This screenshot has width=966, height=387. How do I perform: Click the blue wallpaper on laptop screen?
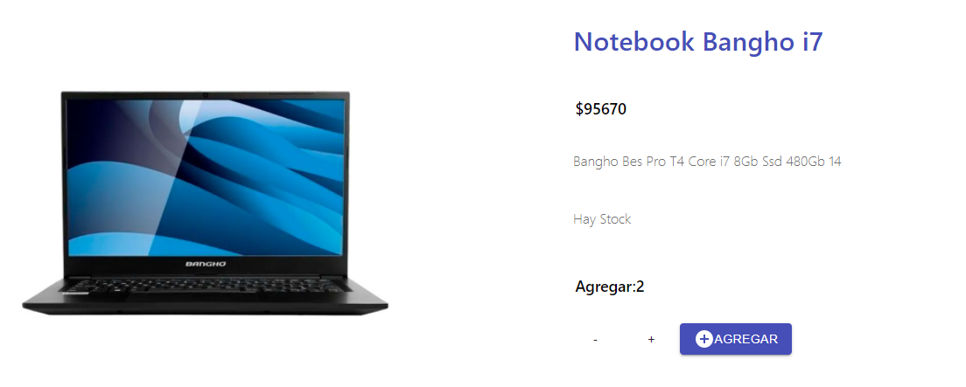(x=205, y=177)
